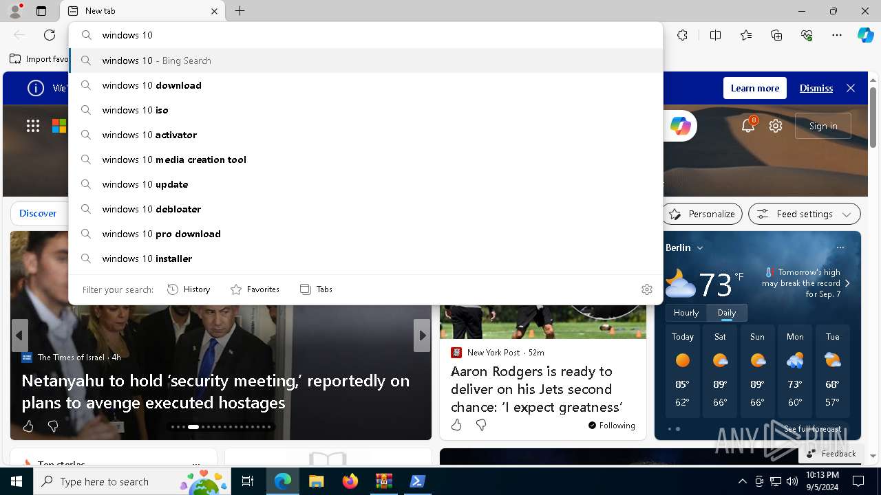Select windows 10 Bing Search suggestion
The width and height of the screenshot is (881, 495).
(x=366, y=60)
